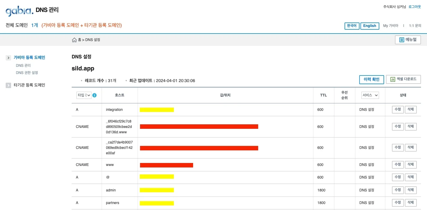Click the info icon beside type filter

click(x=94, y=95)
